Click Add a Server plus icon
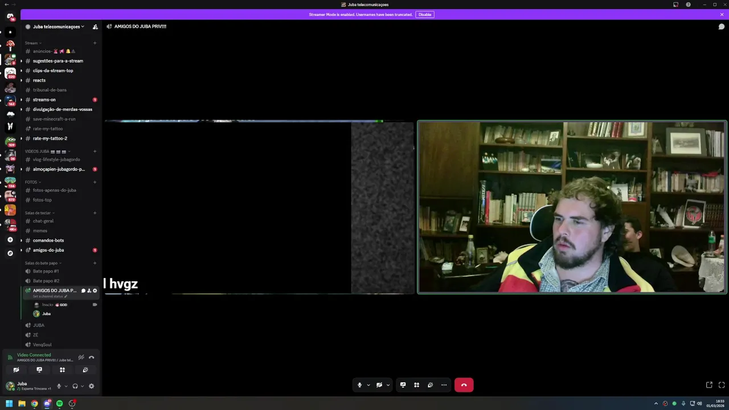 10,240
